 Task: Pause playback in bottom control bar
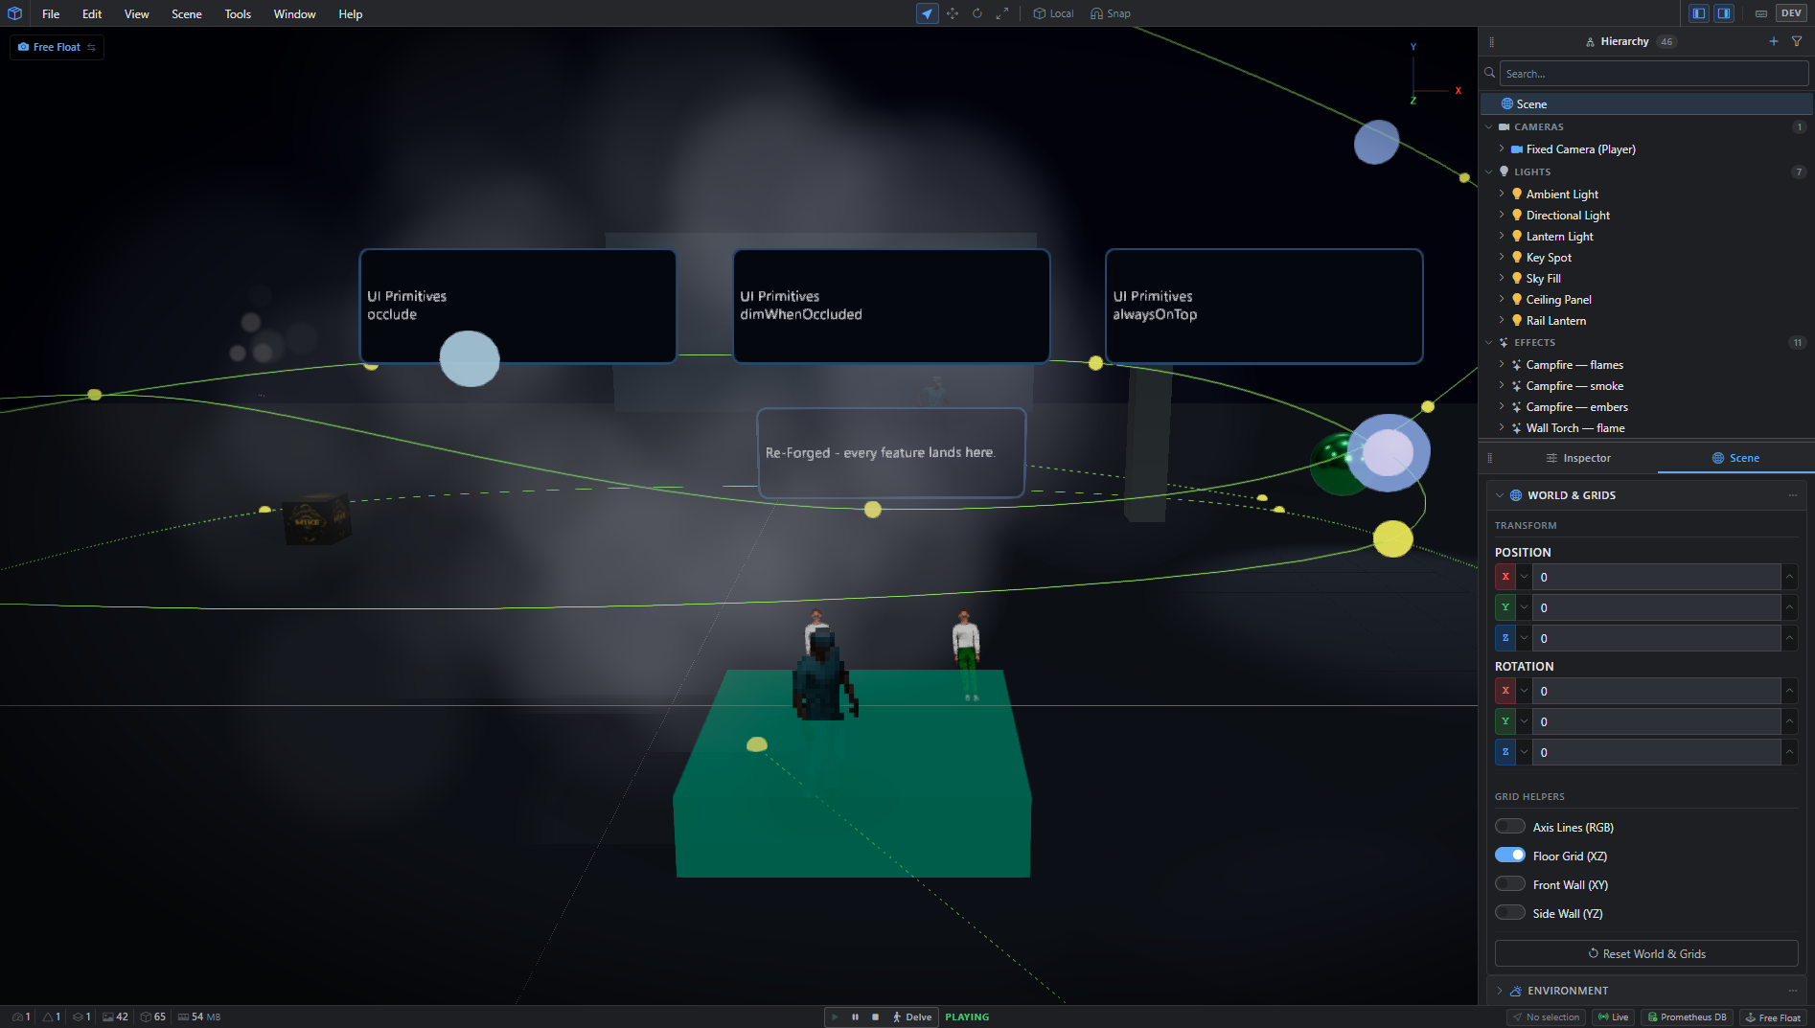(x=855, y=1017)
